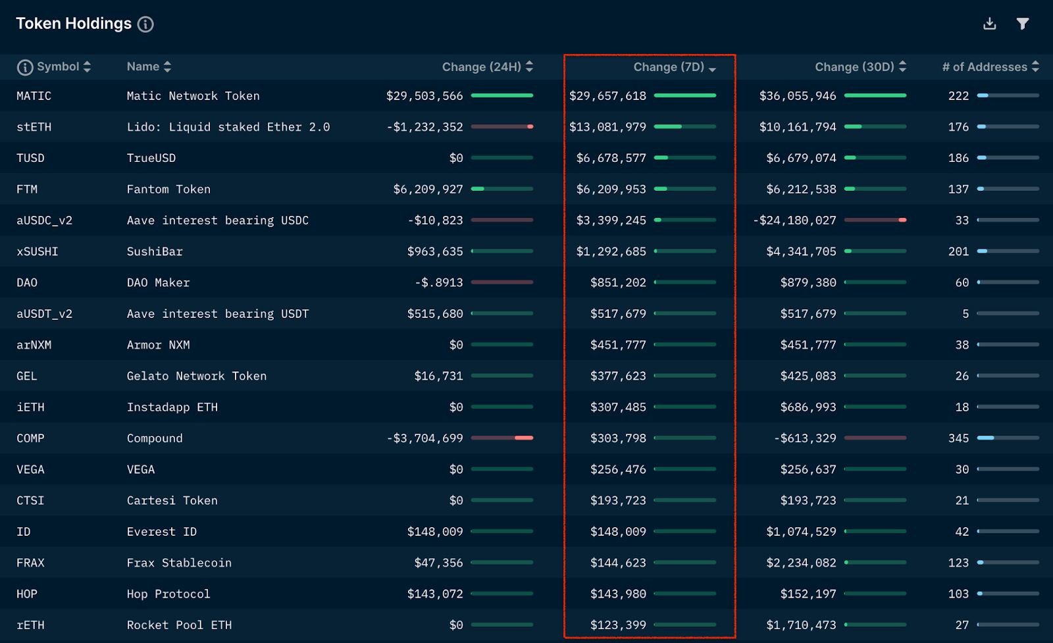Sort by Change (24H) column arrows
This screenshot has width=1053, height=643.
[530, 67]
